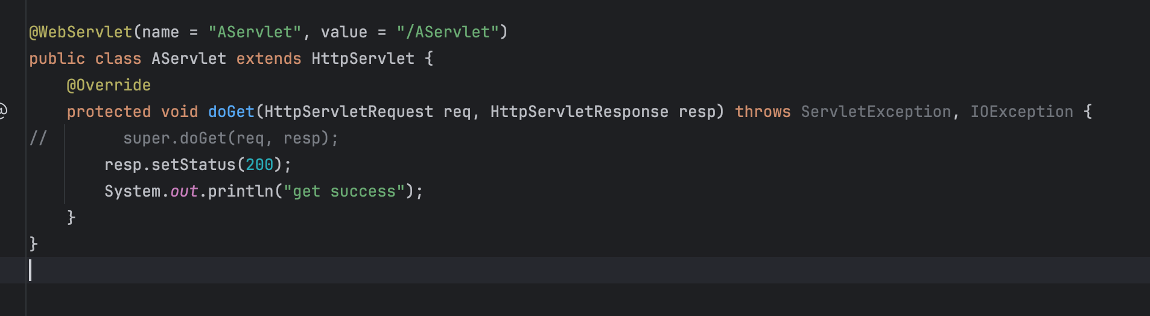Click the grayed-out ServletException
Image resolution: width=1150 pixels, height=316 pixels.
[875, 112]
